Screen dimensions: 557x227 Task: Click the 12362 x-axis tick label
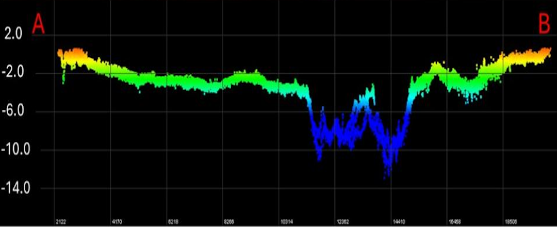click(x=342, y=222)
